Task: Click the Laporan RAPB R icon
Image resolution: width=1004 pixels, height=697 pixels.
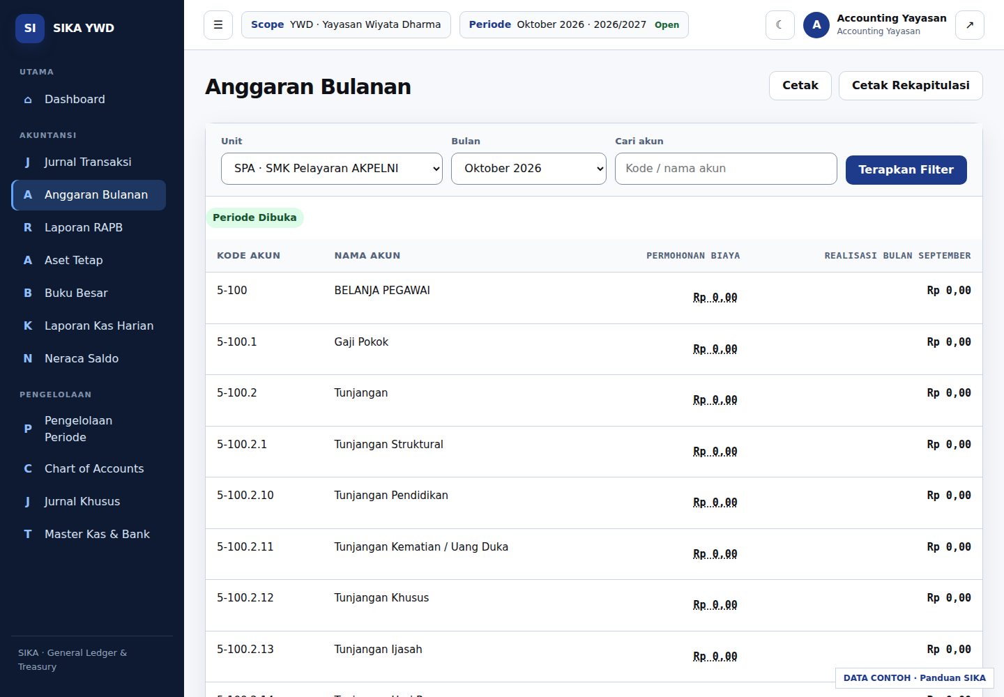Action: click(x=28, y=228)
